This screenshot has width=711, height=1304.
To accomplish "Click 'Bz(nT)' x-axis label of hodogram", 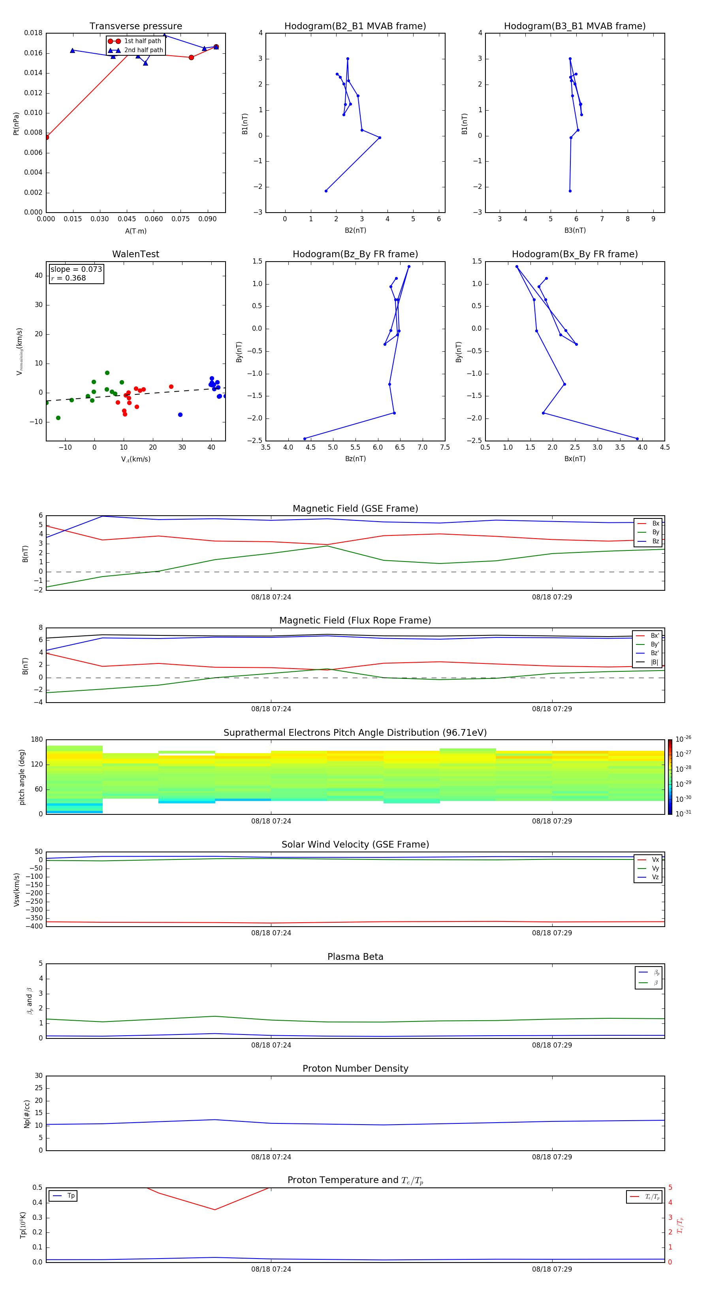I will (x=355, y=459).
